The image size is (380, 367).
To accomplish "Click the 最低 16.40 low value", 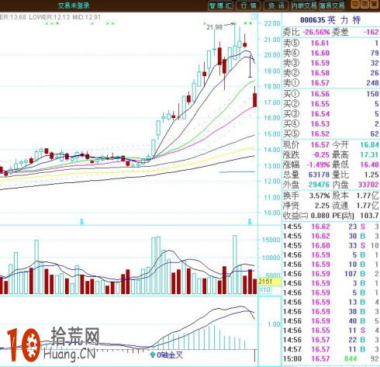I will point(369,164).
